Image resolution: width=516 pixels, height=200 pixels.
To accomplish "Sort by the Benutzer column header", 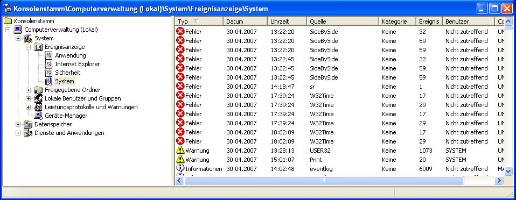I will coord(468,22).
